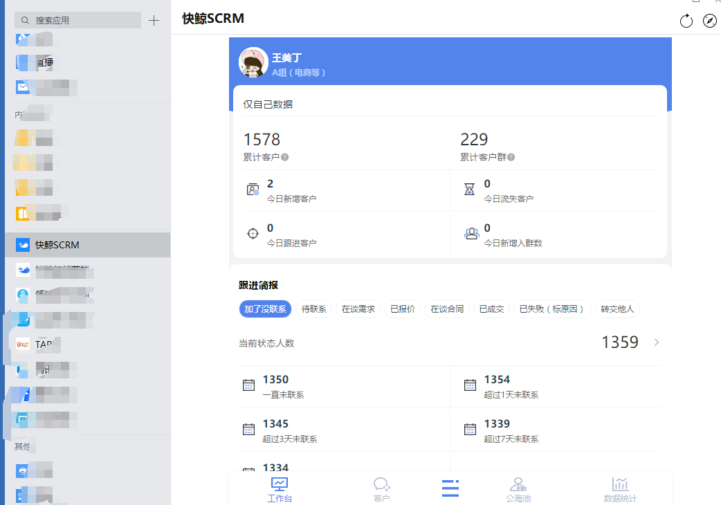Click the calendar icon for 超过7天未联系
This screenshot has height=505, width=721.
470,429
